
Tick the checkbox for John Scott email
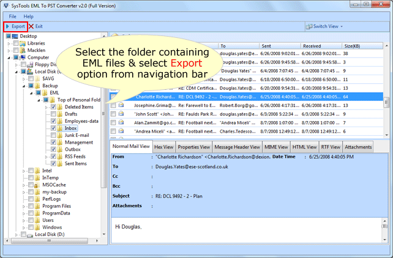click(113, 114)
